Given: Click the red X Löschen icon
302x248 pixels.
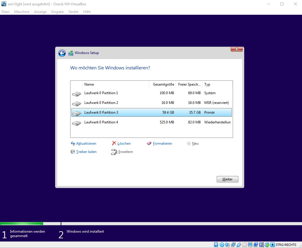Looking at the screenshot, I should [114, 143].
